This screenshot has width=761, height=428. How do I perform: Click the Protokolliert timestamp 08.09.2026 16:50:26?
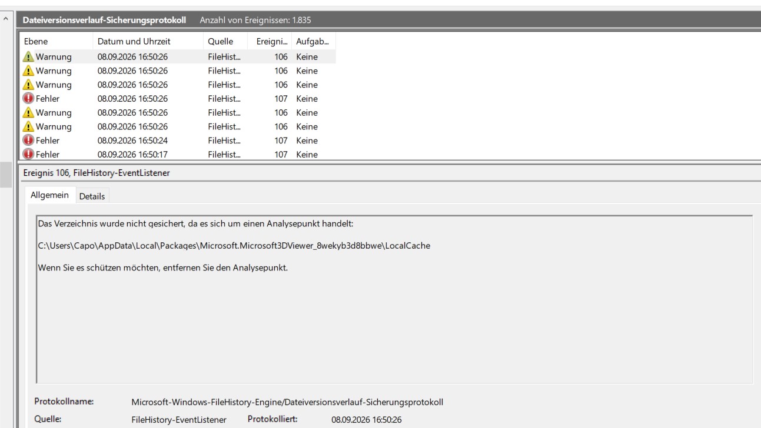367,420
